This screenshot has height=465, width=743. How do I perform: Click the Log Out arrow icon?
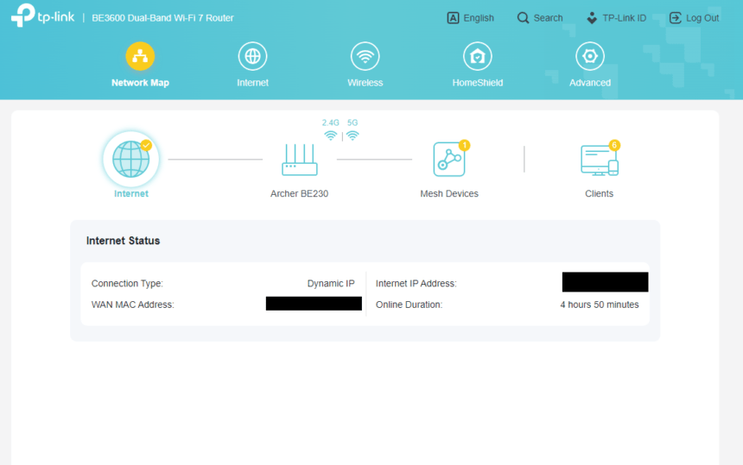[x=676, y=18]
